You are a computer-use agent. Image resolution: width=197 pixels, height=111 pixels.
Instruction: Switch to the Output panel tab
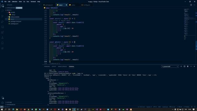click(x=54, y=67)
